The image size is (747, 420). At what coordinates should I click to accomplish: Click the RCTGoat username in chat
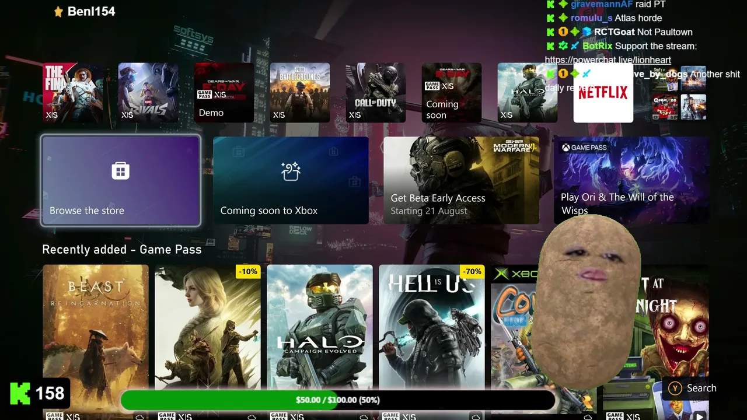[x=615, y=32]
